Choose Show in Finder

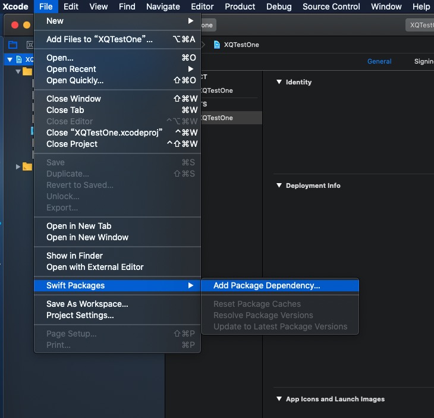tap(117, 256)
